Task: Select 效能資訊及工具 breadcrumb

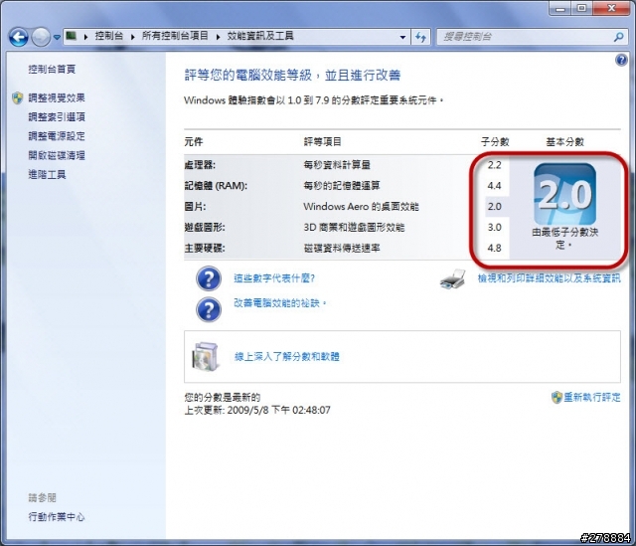Action: [x=260, y=36]
